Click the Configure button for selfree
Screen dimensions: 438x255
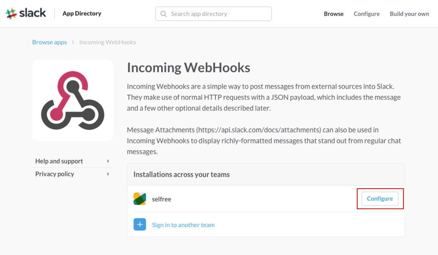click(380, 199)
